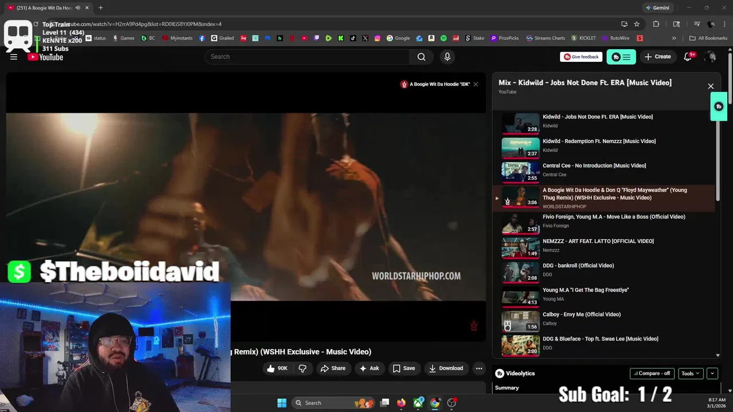Open the RotoWire bookmark
This screenshot has height=412, width=733.
point(615,38)
